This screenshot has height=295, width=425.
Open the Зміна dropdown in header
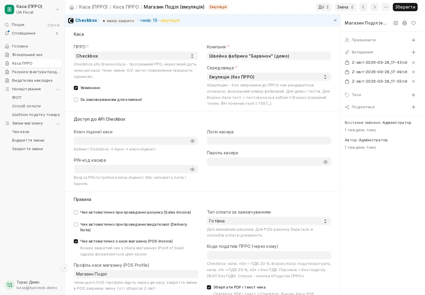[x=345, y=7]
